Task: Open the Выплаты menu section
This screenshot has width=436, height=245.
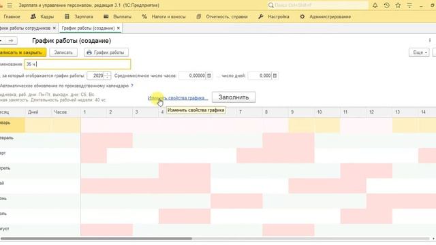Action: (x=118, y=16)
